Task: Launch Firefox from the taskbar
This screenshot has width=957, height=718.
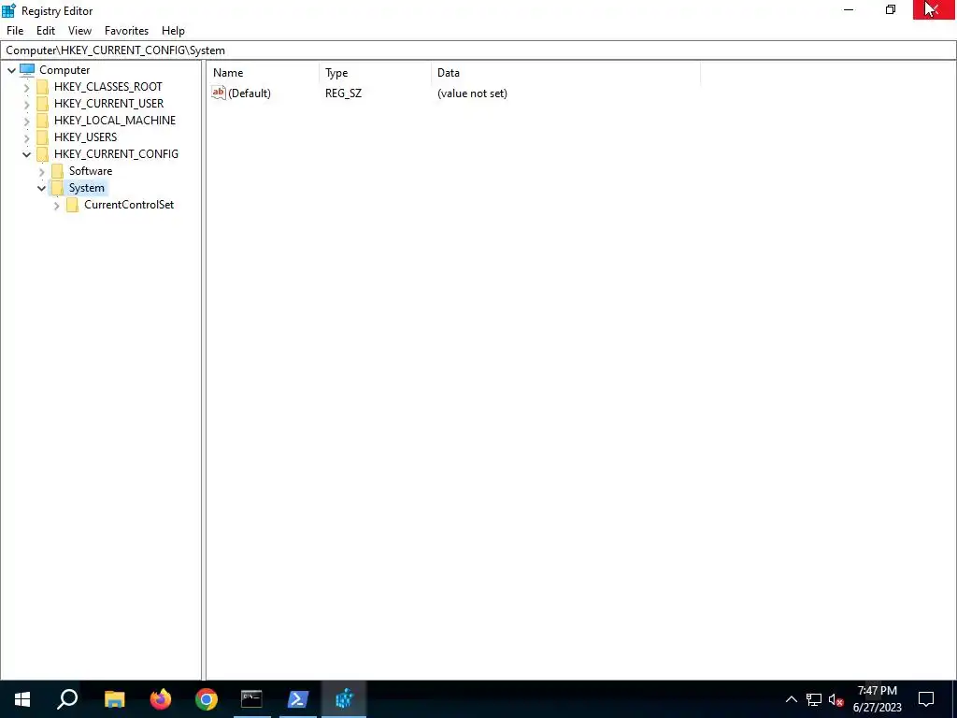Action: pyautogui.click(x=161, y=699)
